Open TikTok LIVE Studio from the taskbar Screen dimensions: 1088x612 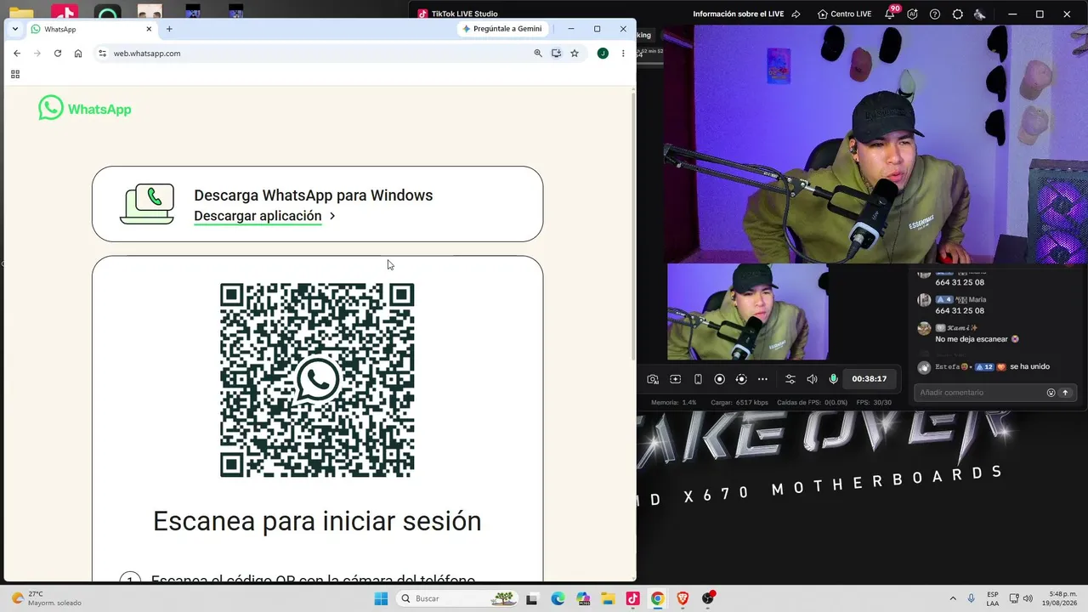click(632, 598)
